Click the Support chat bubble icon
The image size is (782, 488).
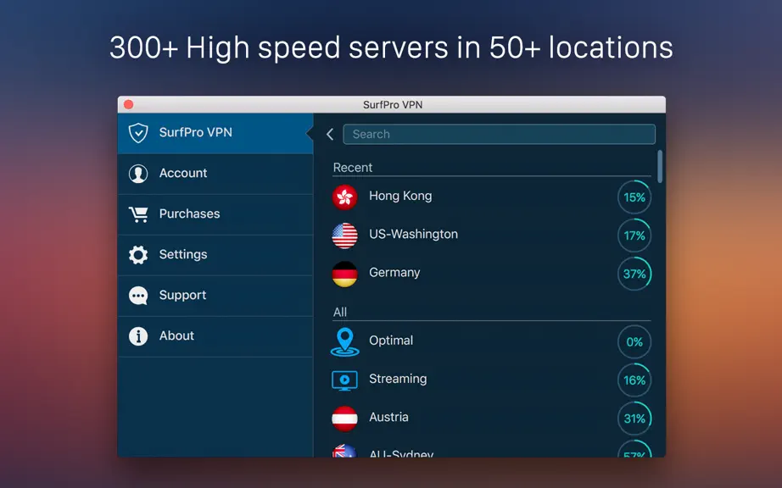(x=138, y=296)
